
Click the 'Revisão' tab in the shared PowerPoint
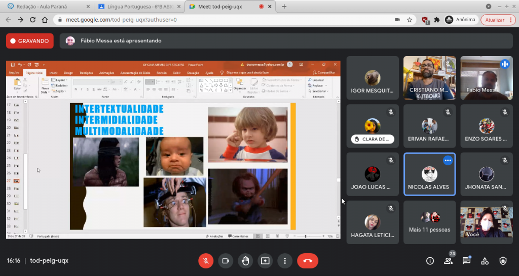tap(162, 73)
